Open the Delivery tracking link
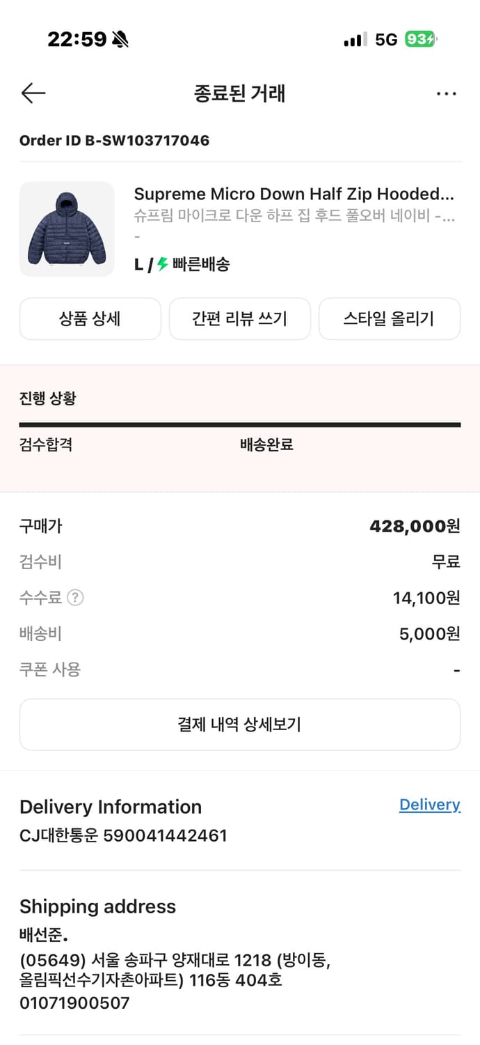The height and width of the screenshot is (1045, 480). (429, 805)
